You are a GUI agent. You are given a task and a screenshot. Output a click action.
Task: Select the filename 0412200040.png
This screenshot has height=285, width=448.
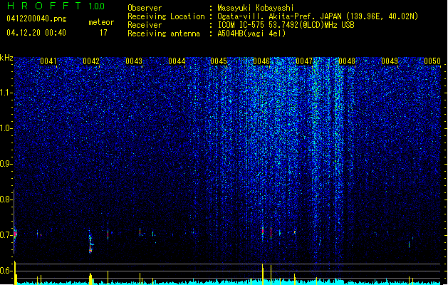[x=36, y=19]
